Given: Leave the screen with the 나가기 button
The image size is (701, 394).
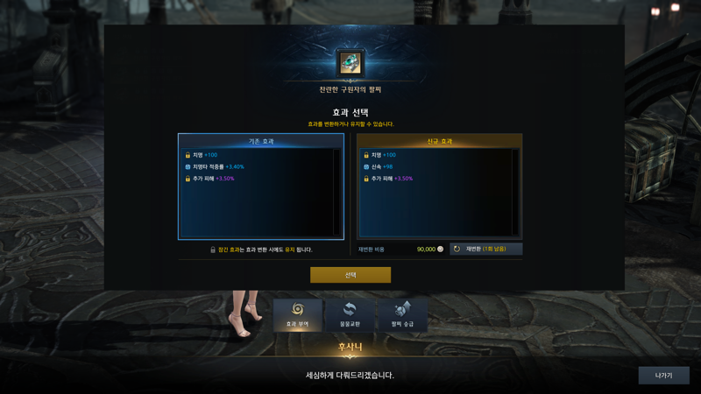Looking at the screenshot, I should click(x=664, y=376).
